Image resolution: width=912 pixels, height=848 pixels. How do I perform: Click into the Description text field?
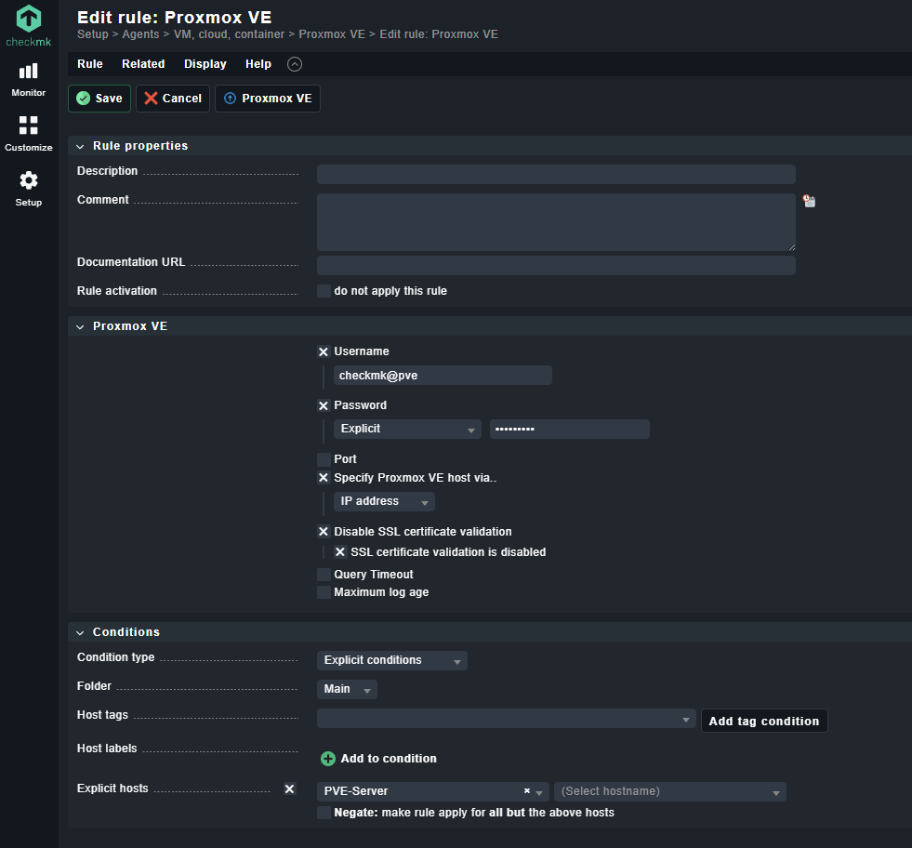tap(556, 174)
